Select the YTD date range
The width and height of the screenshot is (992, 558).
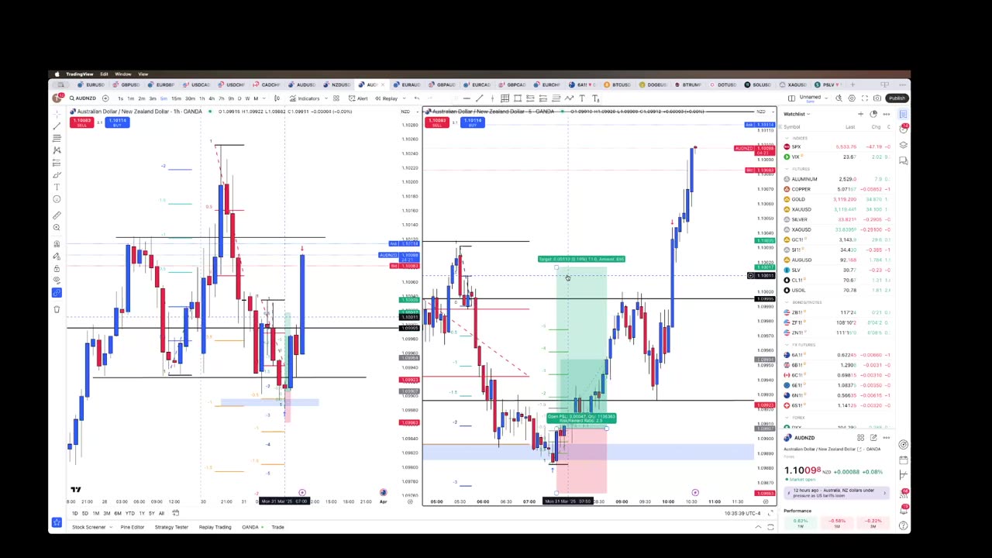129,513
